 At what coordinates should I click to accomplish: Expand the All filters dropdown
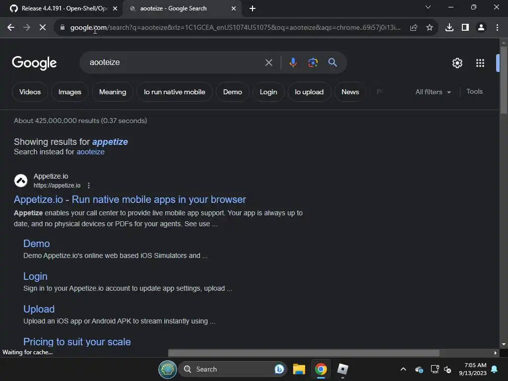[x=433, y=92]
